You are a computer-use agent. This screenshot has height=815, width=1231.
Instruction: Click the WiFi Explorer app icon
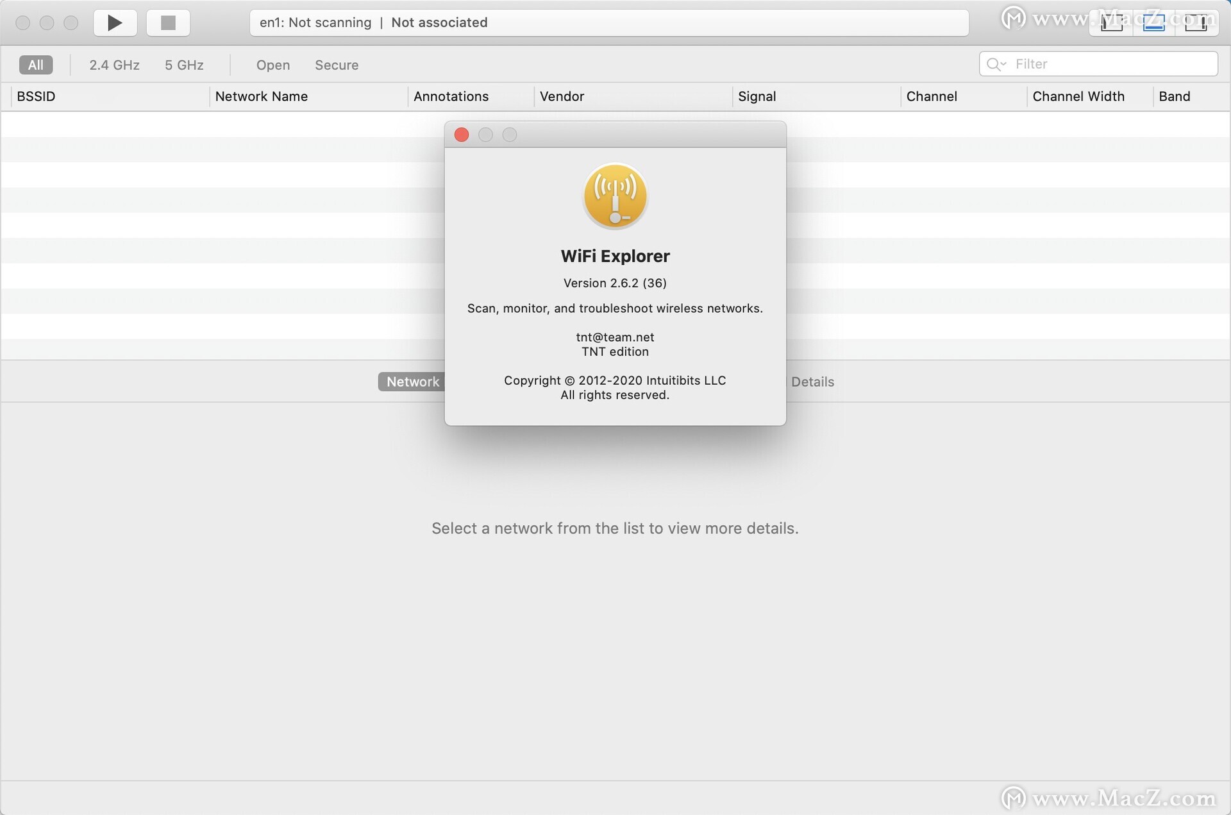615,196
